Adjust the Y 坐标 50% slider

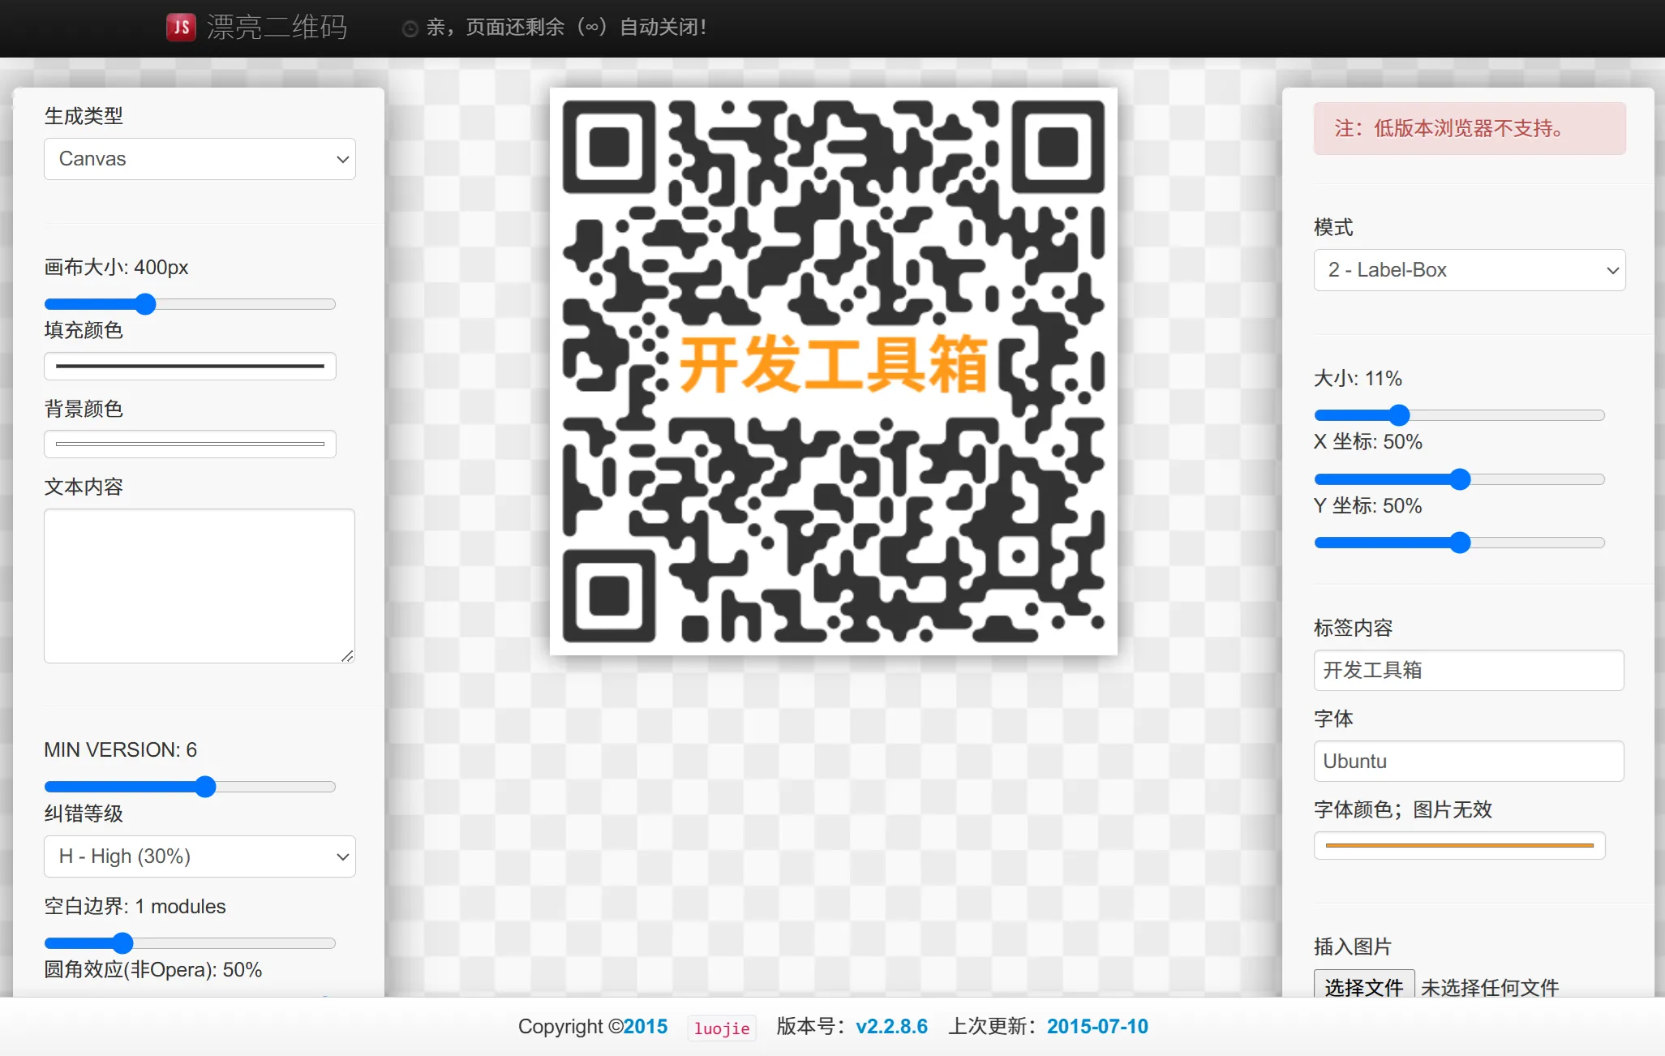click(1459, 543)
